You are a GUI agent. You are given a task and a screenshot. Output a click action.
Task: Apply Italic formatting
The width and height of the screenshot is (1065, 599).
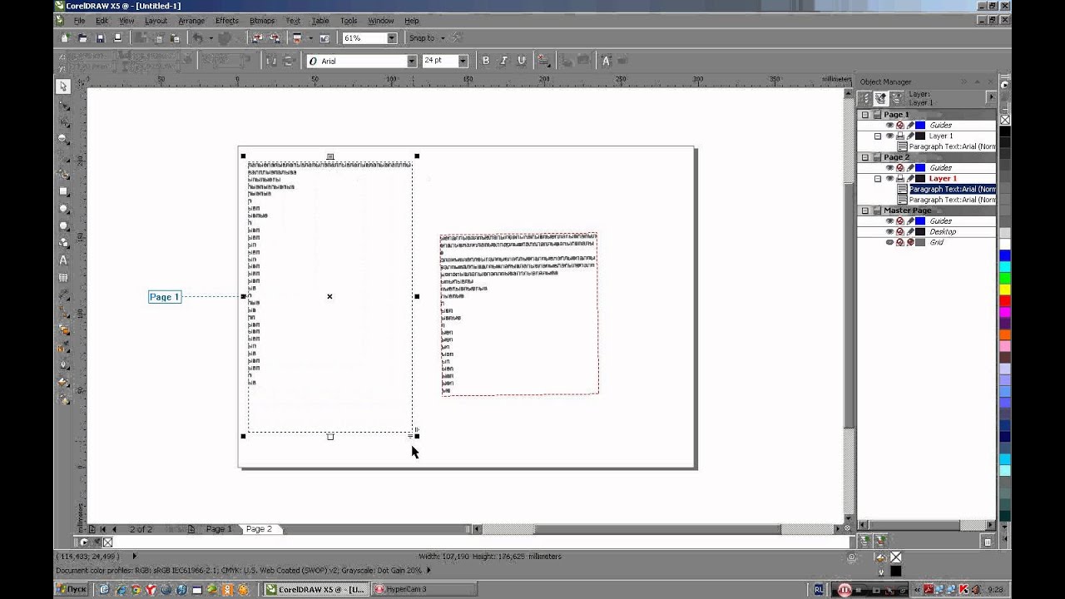[x=503, y=61]
